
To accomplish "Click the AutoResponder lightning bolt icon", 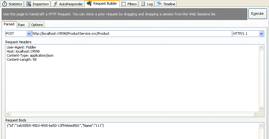I will [x=55, y=4].
